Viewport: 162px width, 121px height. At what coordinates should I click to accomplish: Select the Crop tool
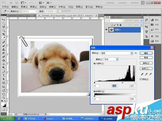coord(4,34)
